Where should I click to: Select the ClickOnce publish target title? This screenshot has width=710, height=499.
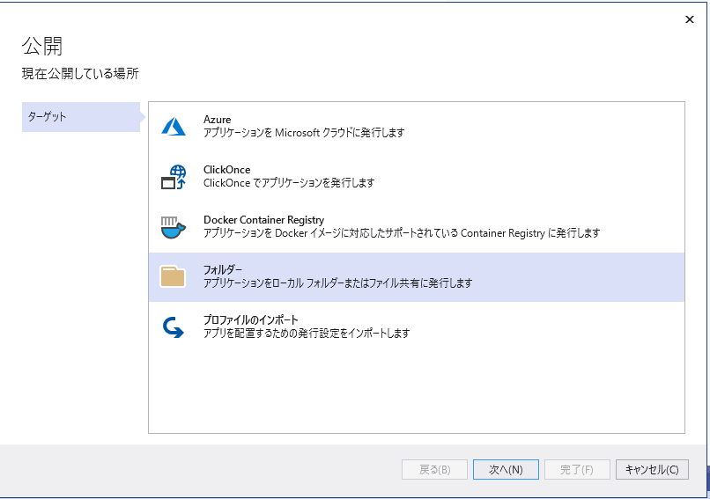pyautogui.click(x=227, y=170)
